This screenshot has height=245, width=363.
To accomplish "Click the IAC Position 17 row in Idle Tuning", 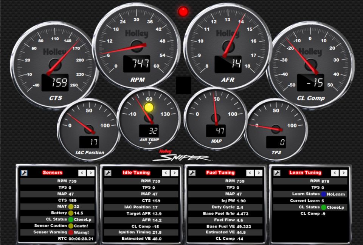I will 141,207.
